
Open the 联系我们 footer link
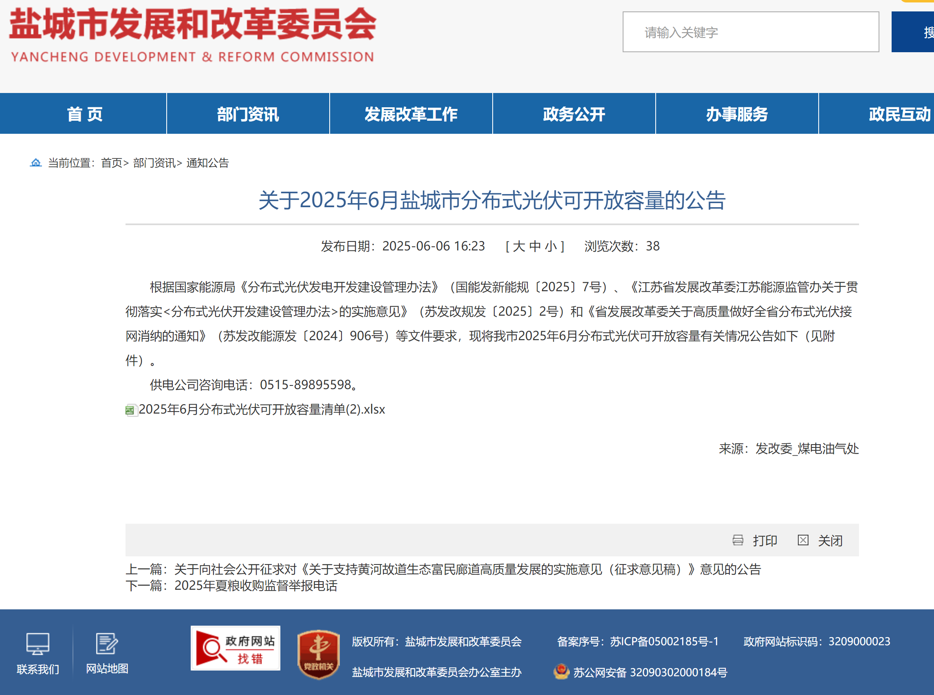(x=38, y=669)
